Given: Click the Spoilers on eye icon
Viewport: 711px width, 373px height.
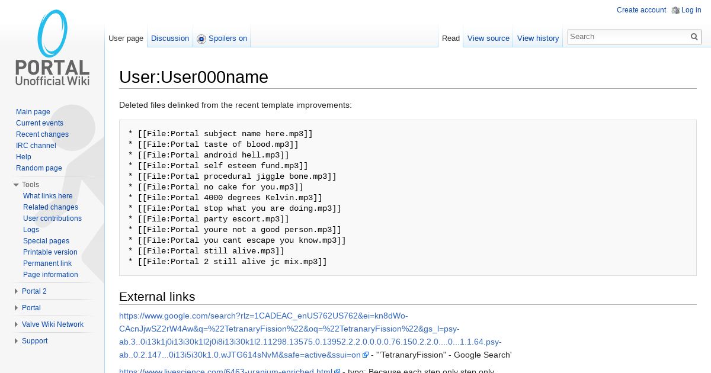Looking at the screenshot, I should (x=201, y=38).
